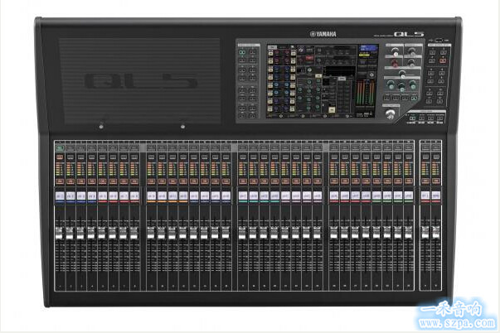Cue channel 32 with its CUE key
Image resolution: width=500 pixels, height=333 pixels.
click(x=409, y=157)
